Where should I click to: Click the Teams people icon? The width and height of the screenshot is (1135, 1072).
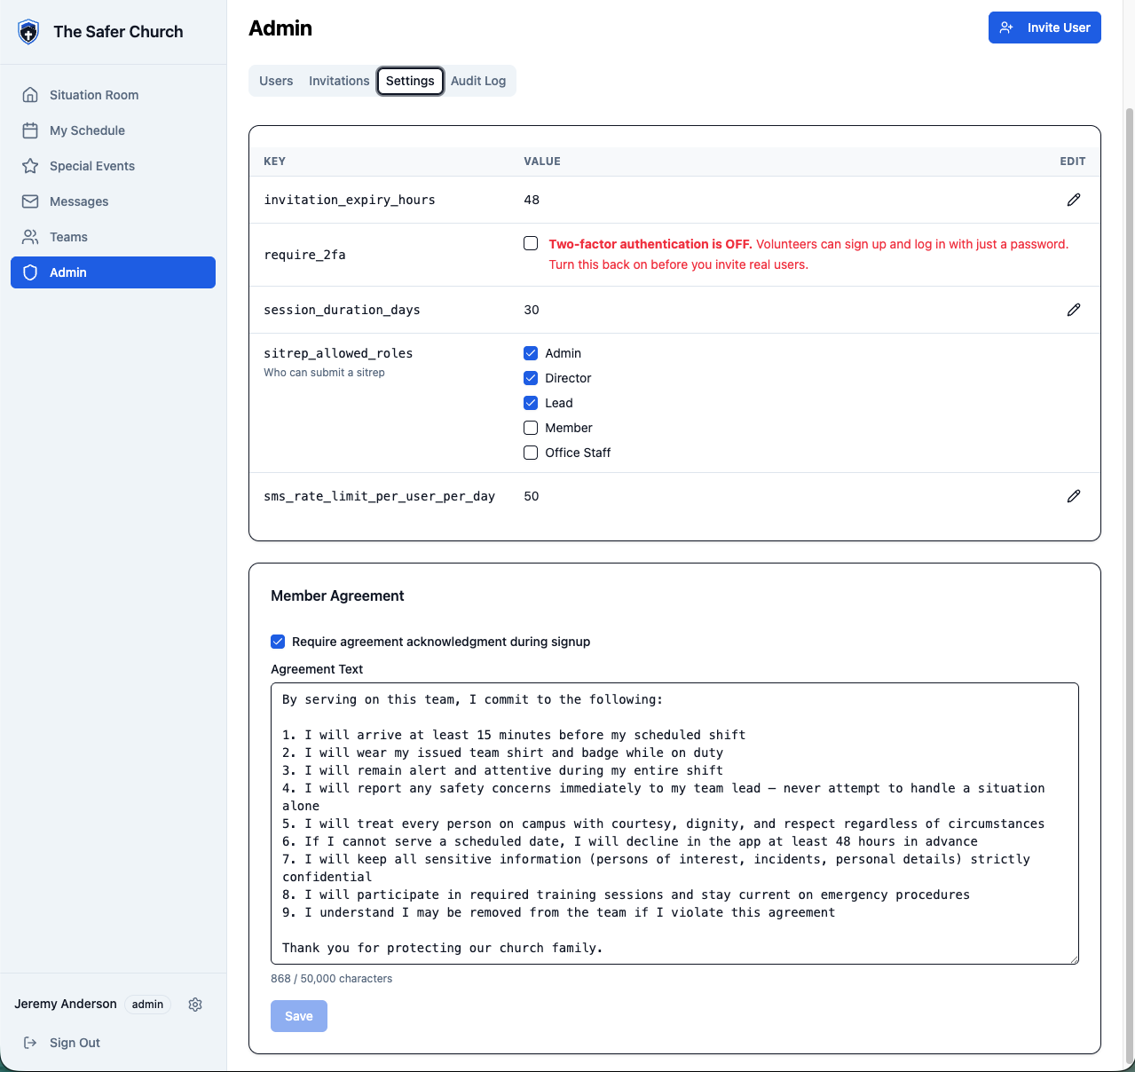pos(30,237)
